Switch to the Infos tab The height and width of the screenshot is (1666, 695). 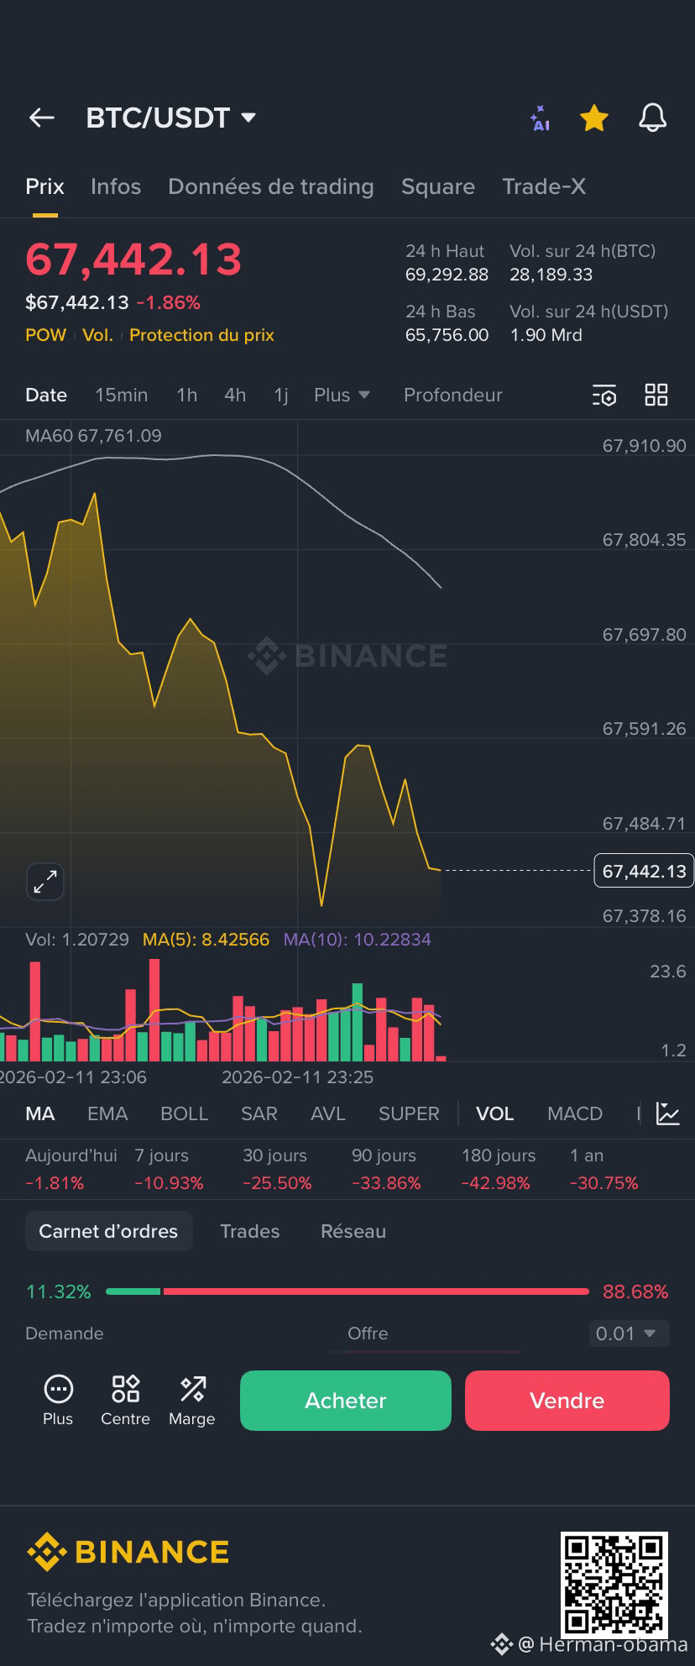tap(116, 186)
